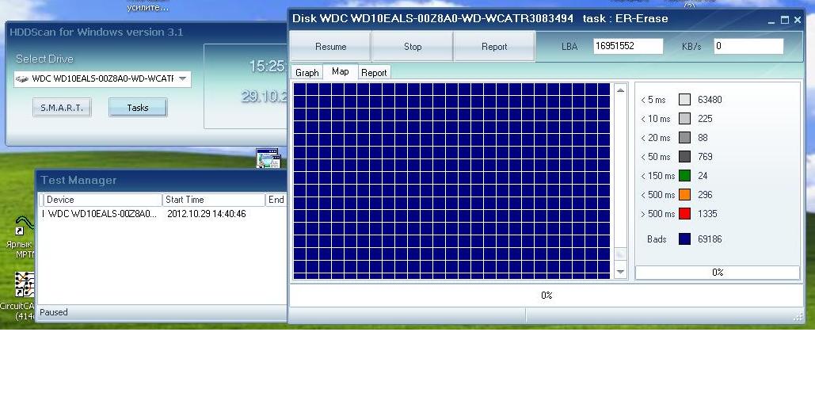The image size is (815, 416).
Task: Click the < 20 ms color swatch
Action: coord(684,138)
